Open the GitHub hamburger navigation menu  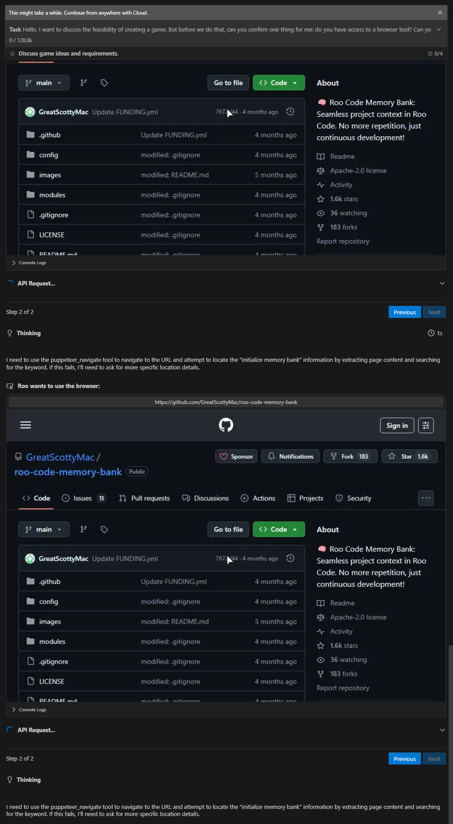pos(26,425)
